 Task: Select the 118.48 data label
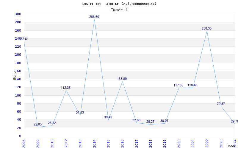[192, 85]
